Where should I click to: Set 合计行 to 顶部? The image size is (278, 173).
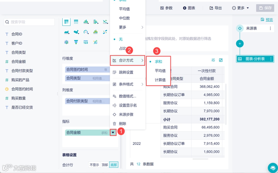point(105,165)
